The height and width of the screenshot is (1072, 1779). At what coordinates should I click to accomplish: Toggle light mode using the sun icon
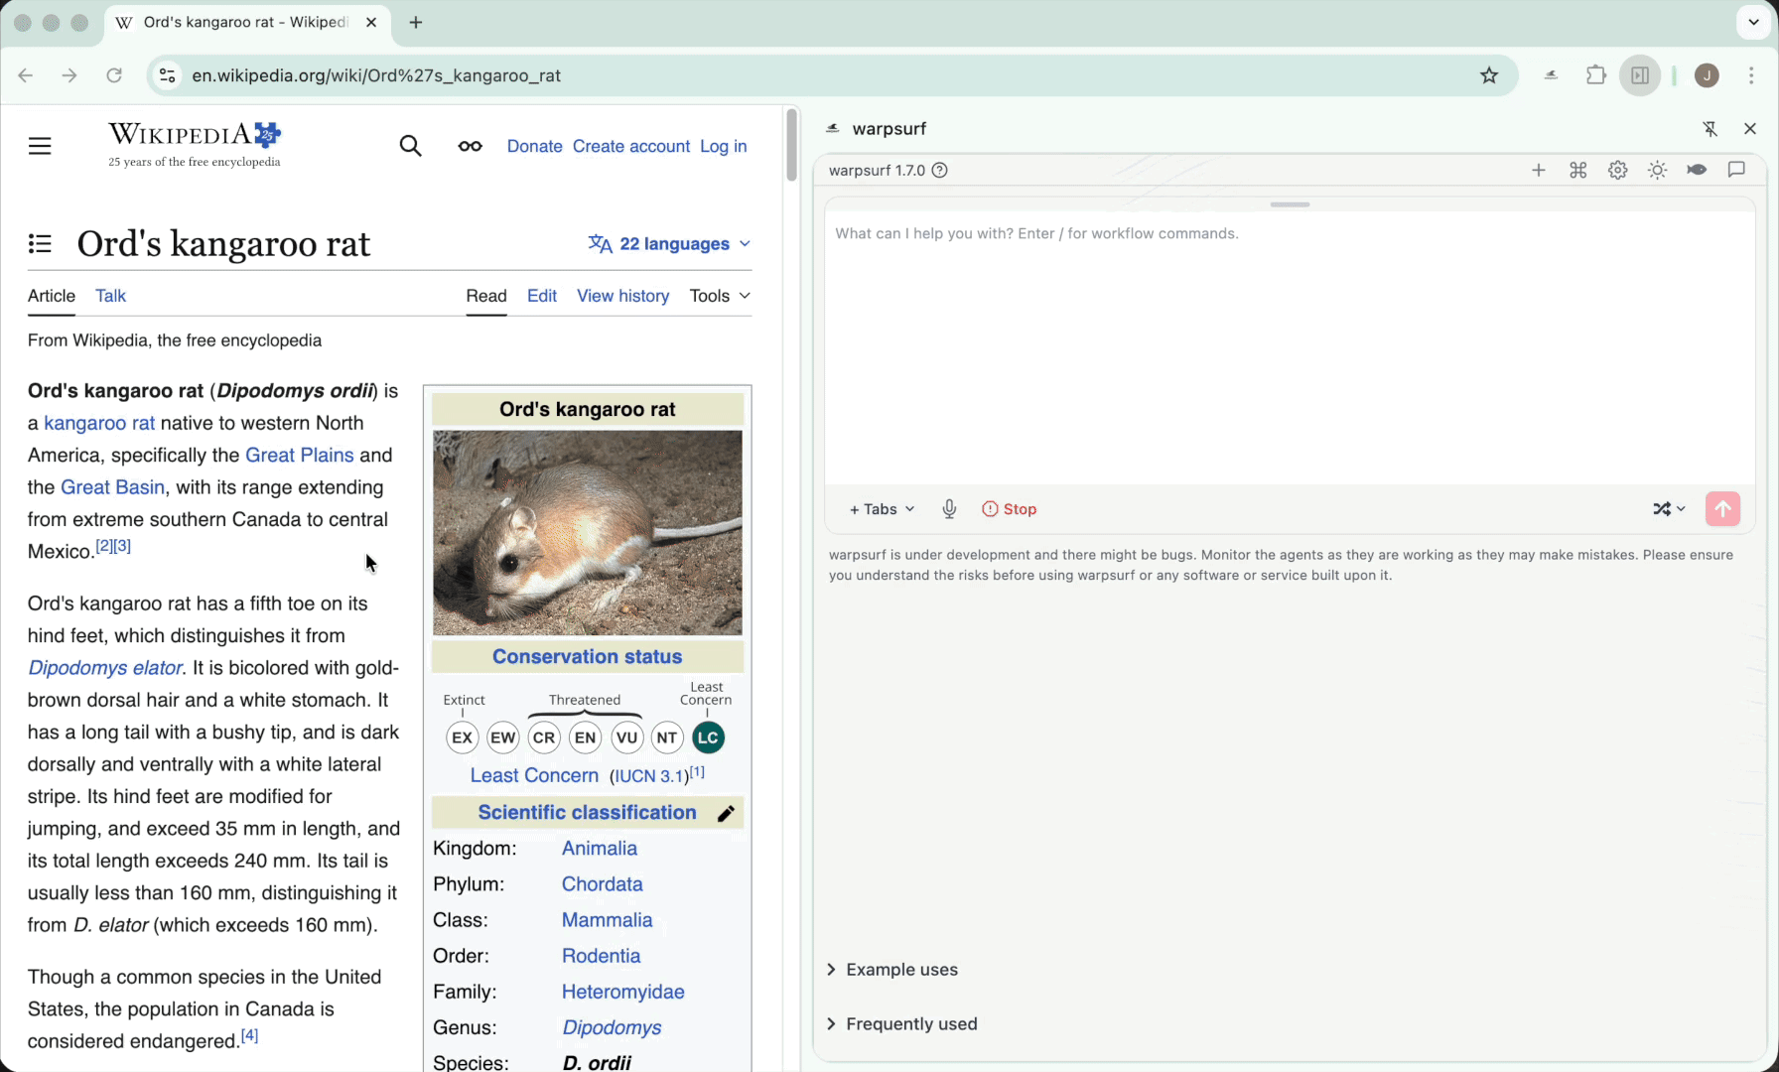(1657, 170)
